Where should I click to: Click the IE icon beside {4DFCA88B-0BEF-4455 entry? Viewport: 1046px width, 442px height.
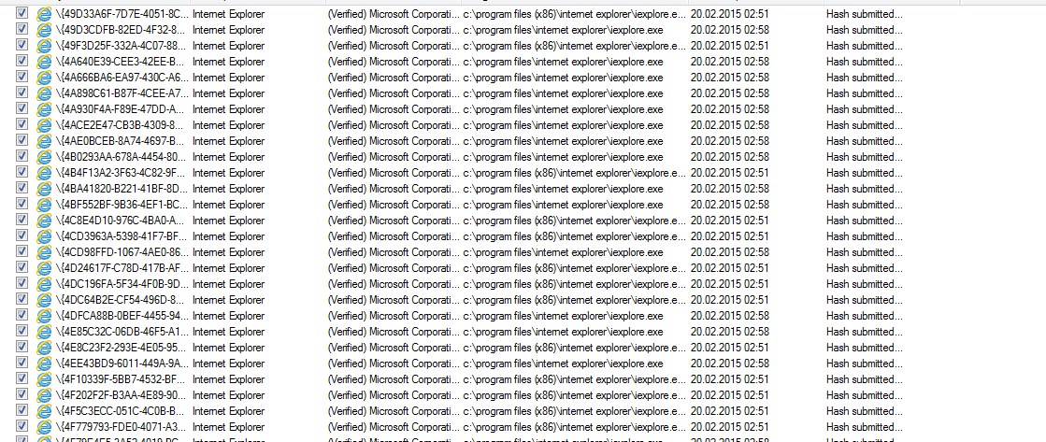pos(44,316)
